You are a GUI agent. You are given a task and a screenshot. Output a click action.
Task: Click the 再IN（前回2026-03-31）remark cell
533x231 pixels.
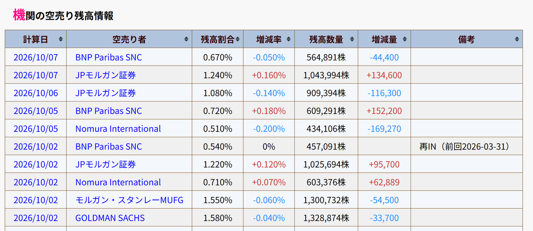pos(466,147)
